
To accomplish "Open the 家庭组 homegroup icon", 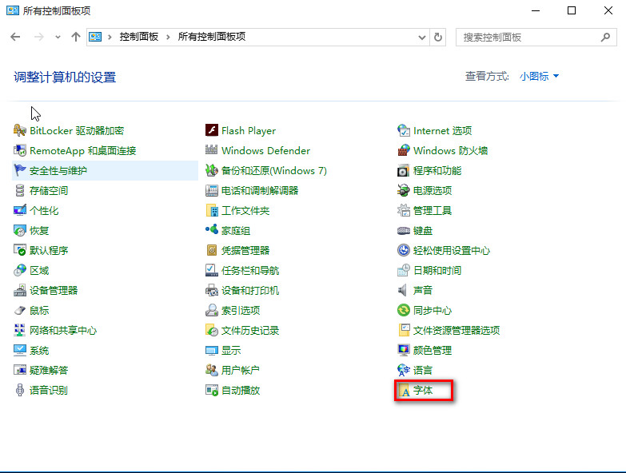I will pyautogui.click(x=212, y=230).
